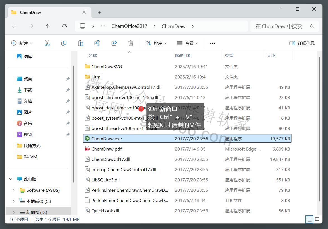This screenshot has width=328, height=229.
Task: Unpin Videos (视频) from quick access
Action: tap(68, 134)
